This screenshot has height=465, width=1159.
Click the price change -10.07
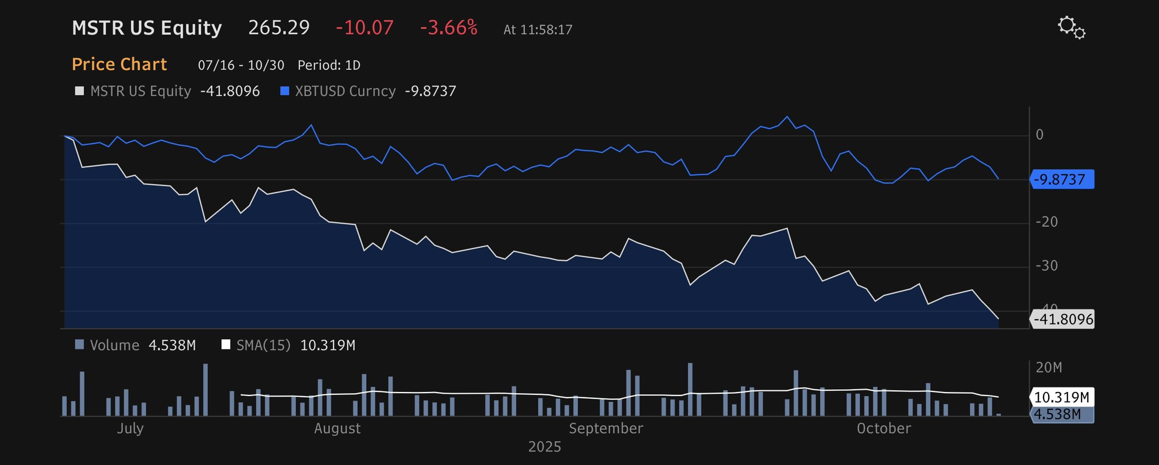364,28
